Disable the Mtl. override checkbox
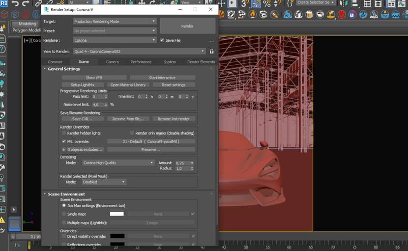Viewport: 408px width, 251px height. point(64,141)
